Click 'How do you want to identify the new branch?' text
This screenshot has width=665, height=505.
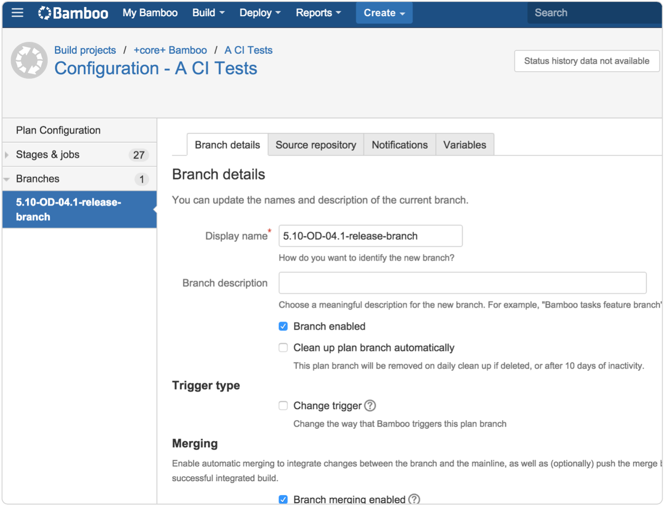(366, 258)
